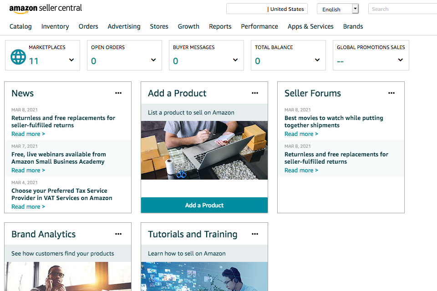Open the Stores menu
Screen dimensions: 437x291
[159, 26]
